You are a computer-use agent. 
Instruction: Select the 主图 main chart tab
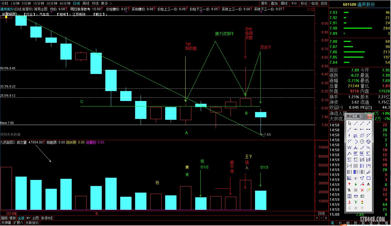[36, 218]
